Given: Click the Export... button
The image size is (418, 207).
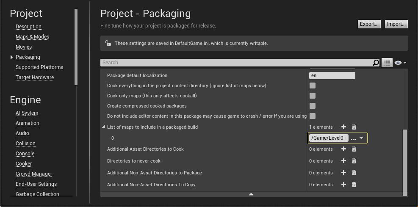Looking at the screenshot, I should [369, 24].
